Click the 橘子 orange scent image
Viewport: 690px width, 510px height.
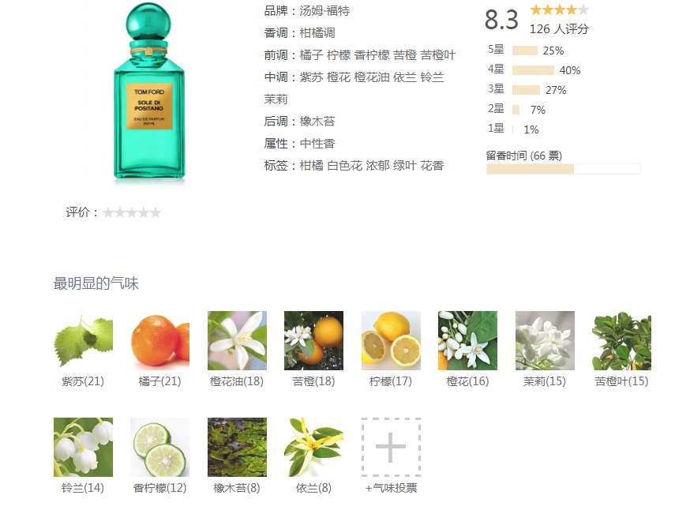click(x=159, y=340)
